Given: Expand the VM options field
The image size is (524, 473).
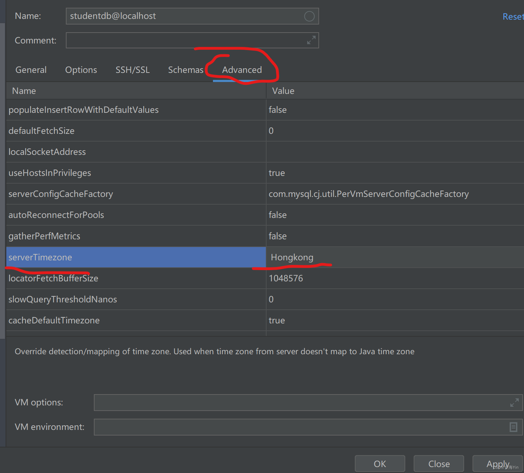Looking at the screenshot, I should click(x=514, y=403).
